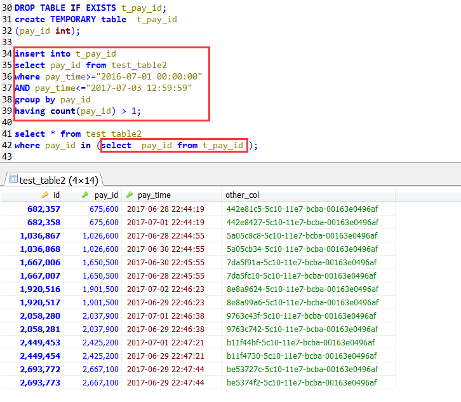This screenshot has width=461, height=402.
Task: Sort by the other_col column header
Action: click(242, 195)
